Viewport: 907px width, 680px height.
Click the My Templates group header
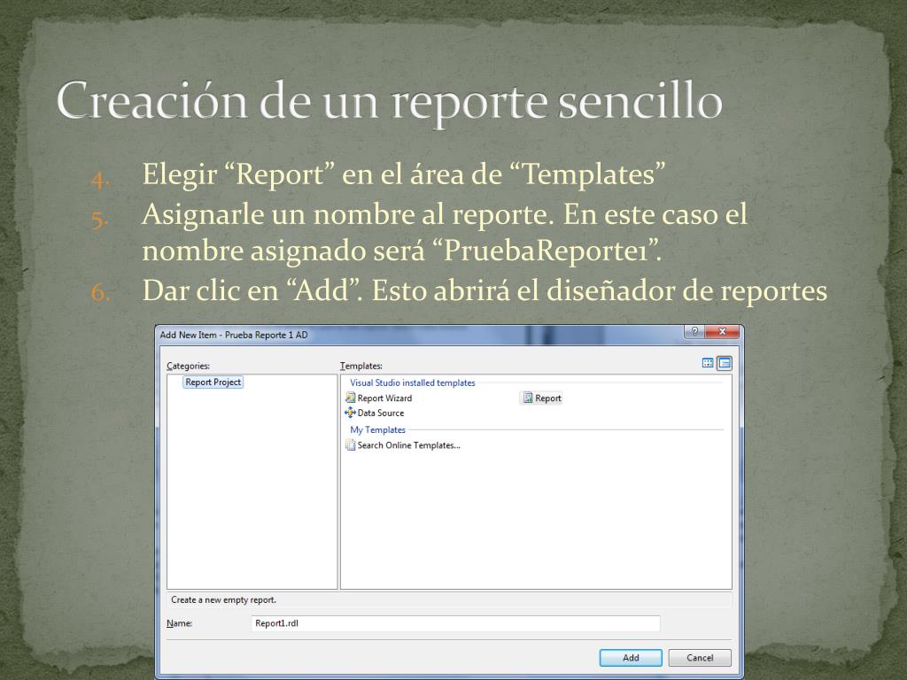pos(377,429)
